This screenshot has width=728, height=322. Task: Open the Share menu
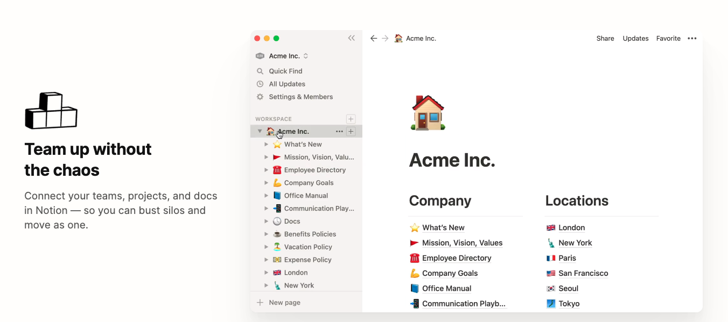[605, 38]
